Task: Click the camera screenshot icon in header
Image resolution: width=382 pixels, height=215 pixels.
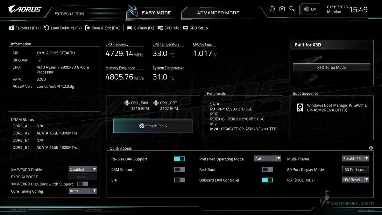Action: coord(282,9)
